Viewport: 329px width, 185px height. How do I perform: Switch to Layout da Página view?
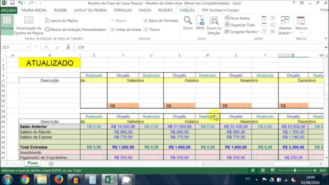pos(61,21)
